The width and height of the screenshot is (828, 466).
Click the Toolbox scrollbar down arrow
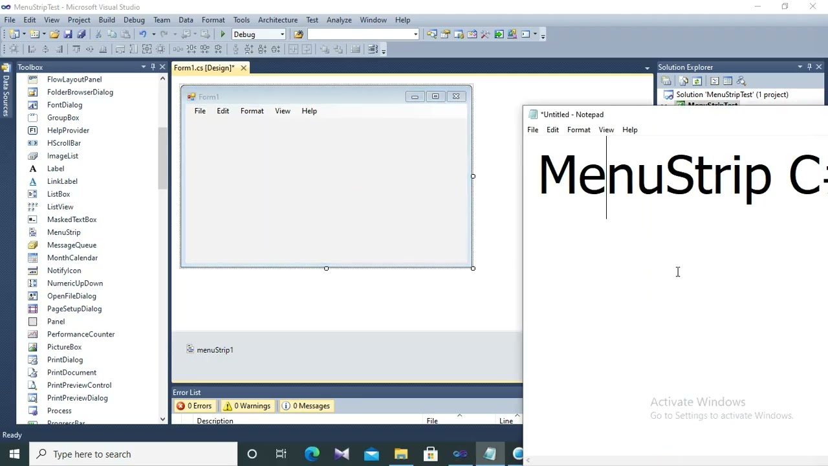162,419
